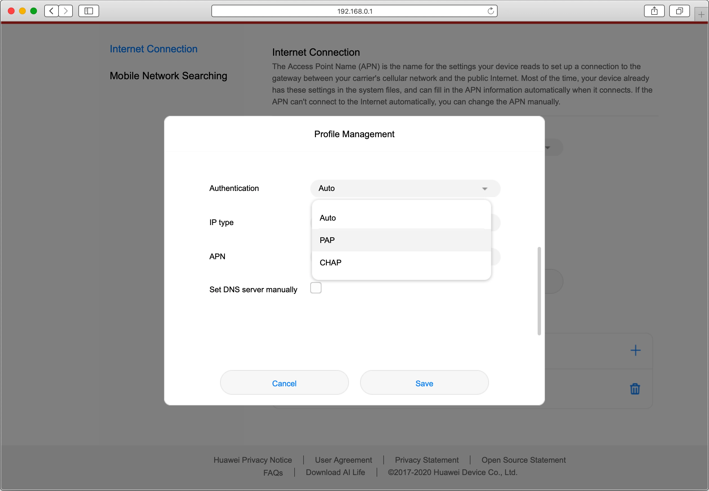Viewport: 709px width, 491px height.
Task: Click the dialog vertical scrollbar
Action: tap(539, 291)
